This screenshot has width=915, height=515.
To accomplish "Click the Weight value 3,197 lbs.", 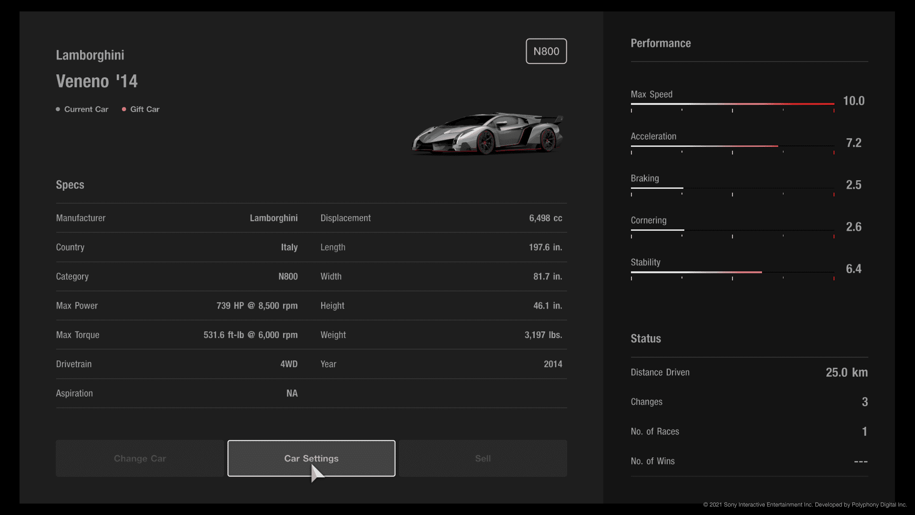I will (543, 335).
